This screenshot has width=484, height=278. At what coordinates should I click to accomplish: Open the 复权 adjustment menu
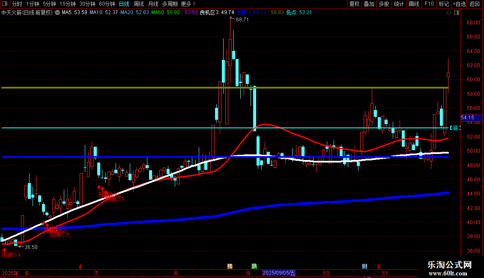[x=354, y=4]
